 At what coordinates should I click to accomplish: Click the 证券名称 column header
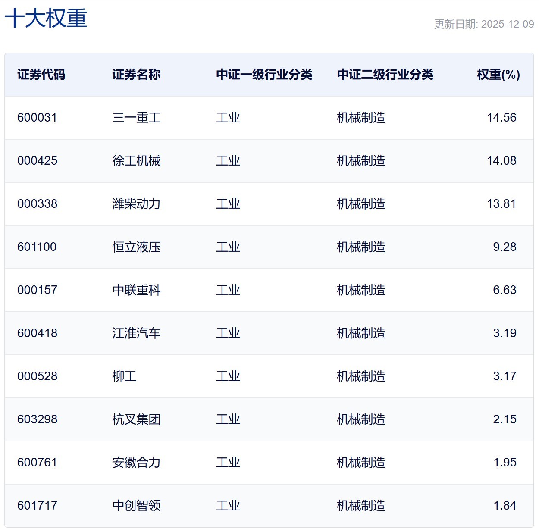coord(136,75)
